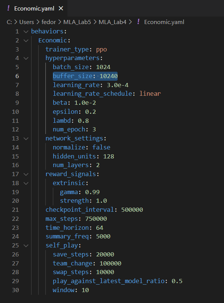Click the hyperparameters key
This screenshot has width=224, height=303.
pyautogui.click(x=73, y=58)
